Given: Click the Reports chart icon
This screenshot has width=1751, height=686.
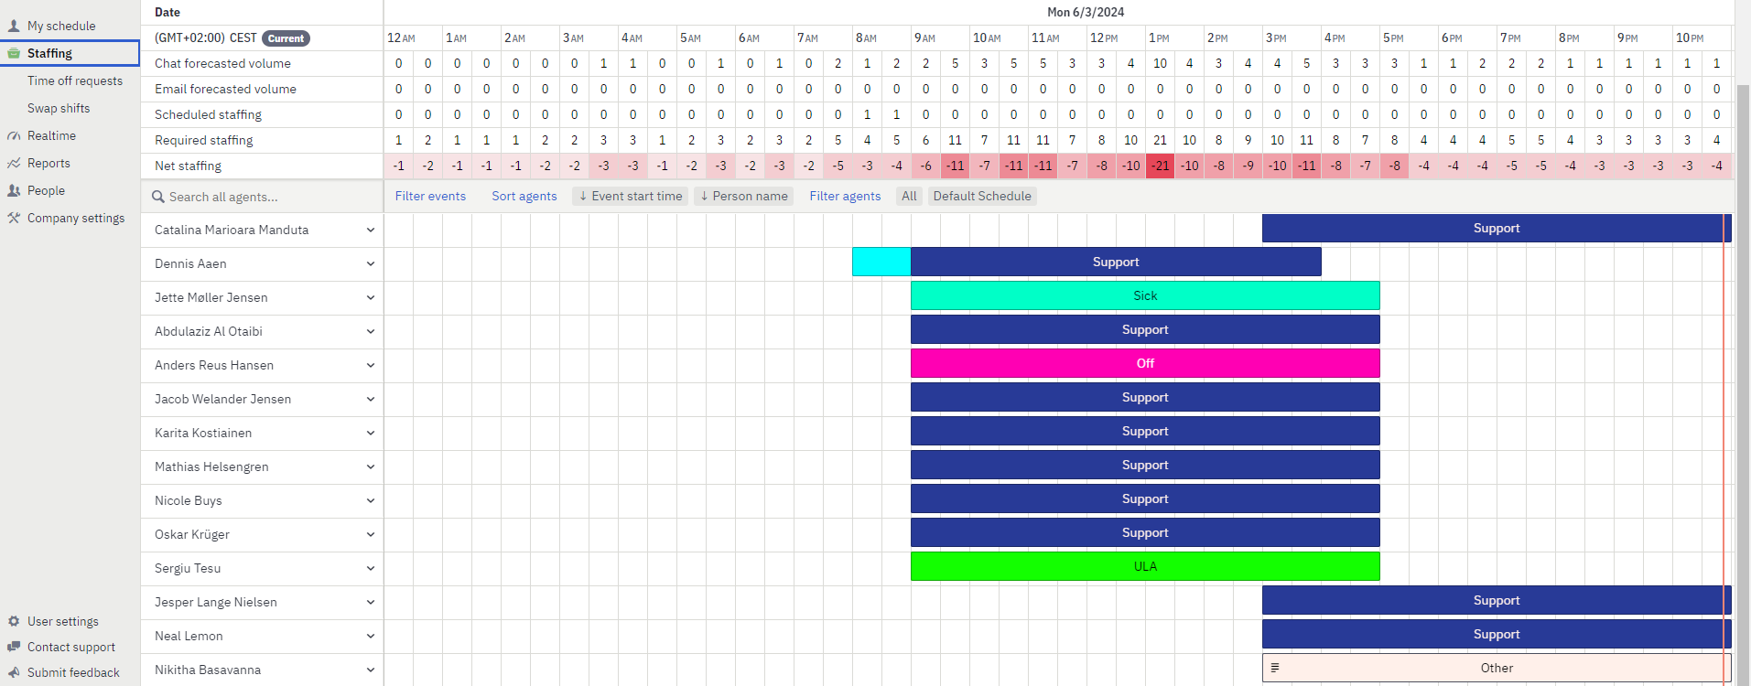Looking at the screenshot, I should 14,164.
